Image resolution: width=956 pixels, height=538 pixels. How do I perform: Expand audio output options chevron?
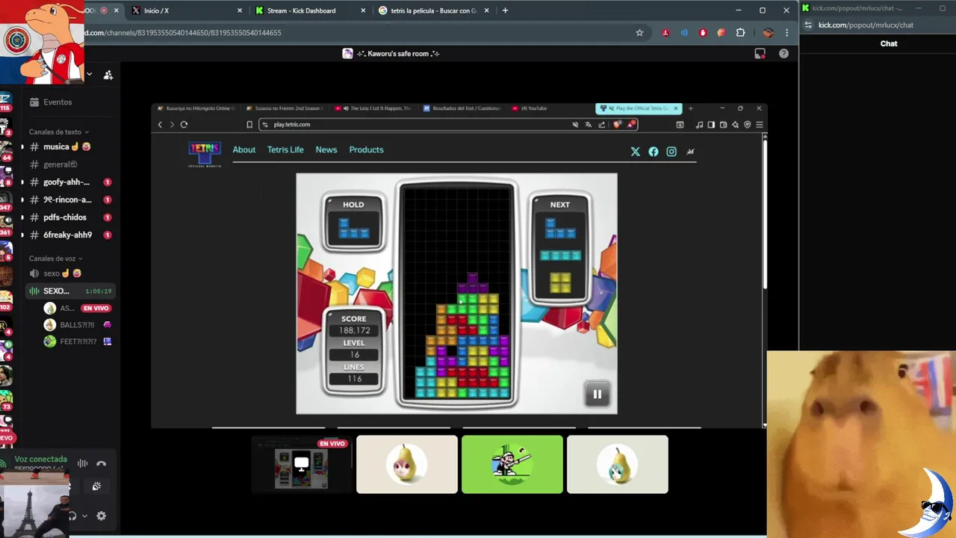coord(84,516)
